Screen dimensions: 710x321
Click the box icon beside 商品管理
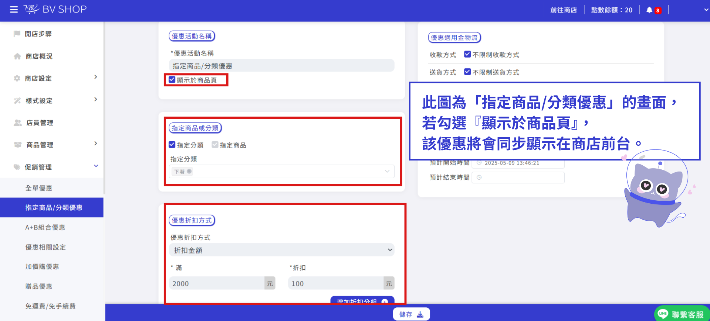pyautogui.click(x=18, y=145)
